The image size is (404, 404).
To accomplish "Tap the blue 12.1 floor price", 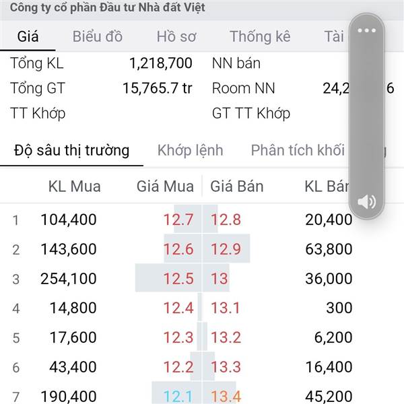I will pyautogui.click(x=178, y=396).
